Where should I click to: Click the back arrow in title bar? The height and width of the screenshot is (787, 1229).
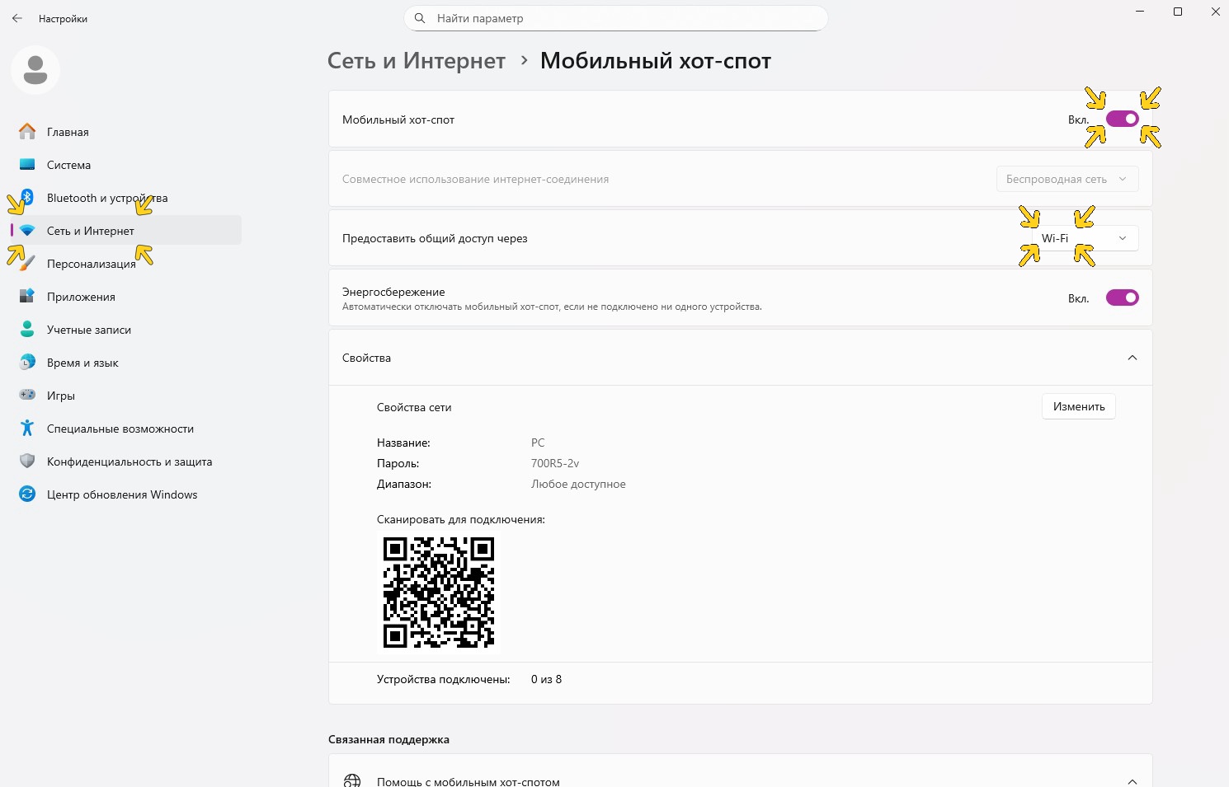pyautogui.click(x=17, y=18)
